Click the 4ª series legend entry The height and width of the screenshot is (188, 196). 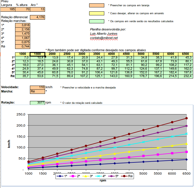[100, 176]
